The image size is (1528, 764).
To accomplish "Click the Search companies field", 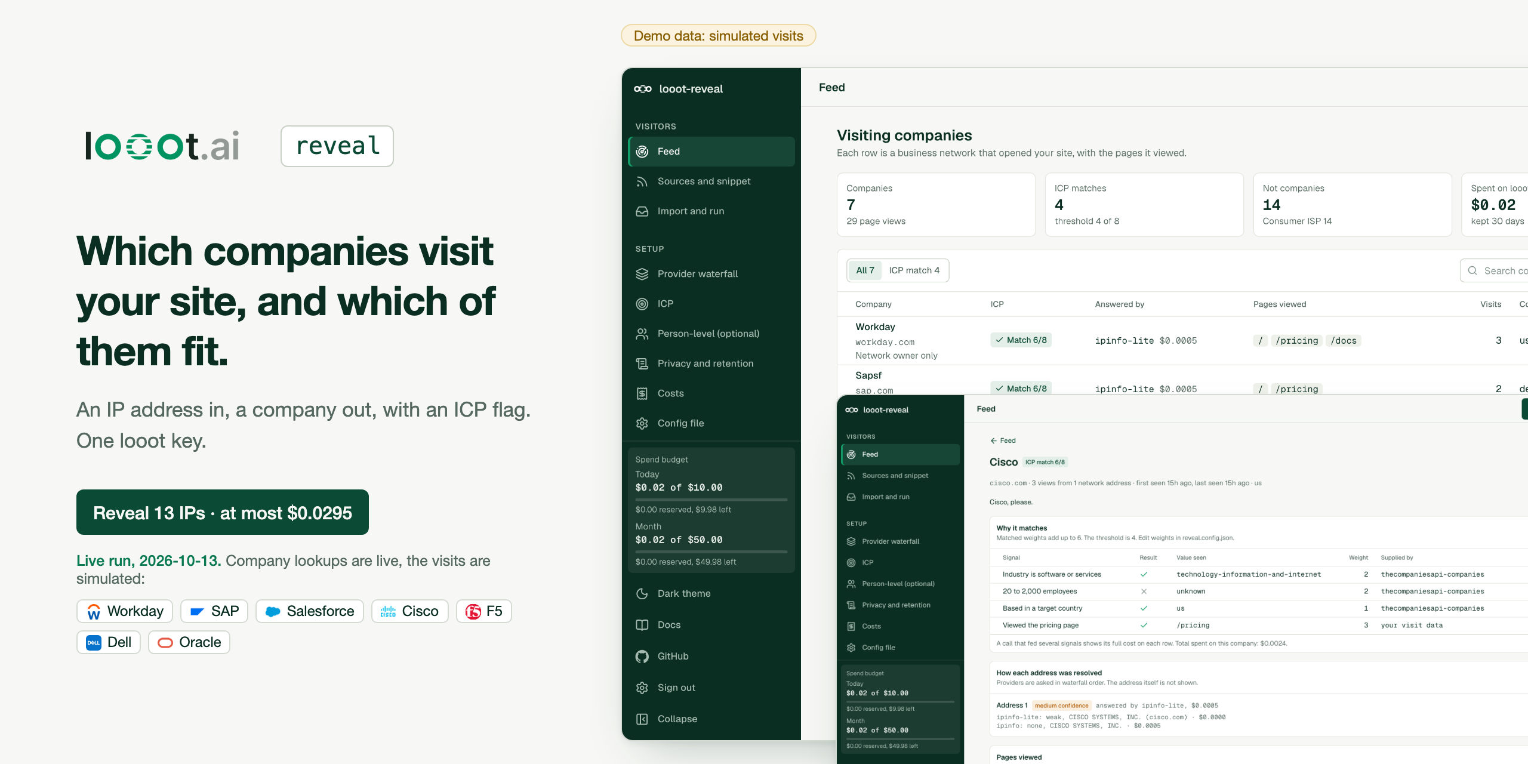I will click(x=1493, y=270).
